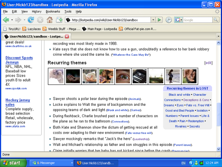Open the Windows start button
The width and height of the screenshot is (222, 167).
[x=13, y=163]
